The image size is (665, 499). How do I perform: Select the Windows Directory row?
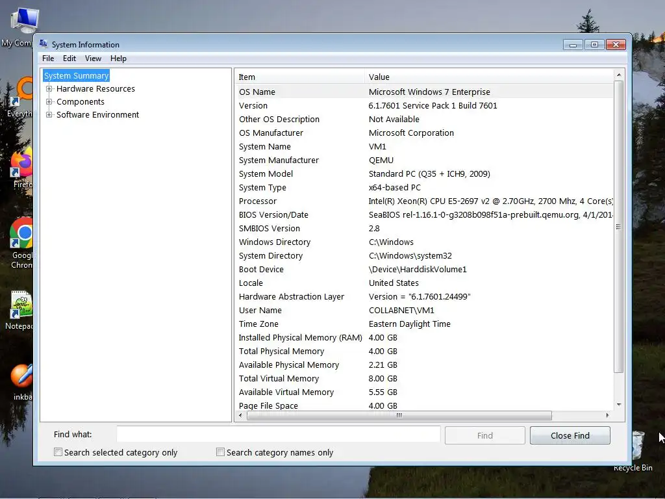point(424,242)
